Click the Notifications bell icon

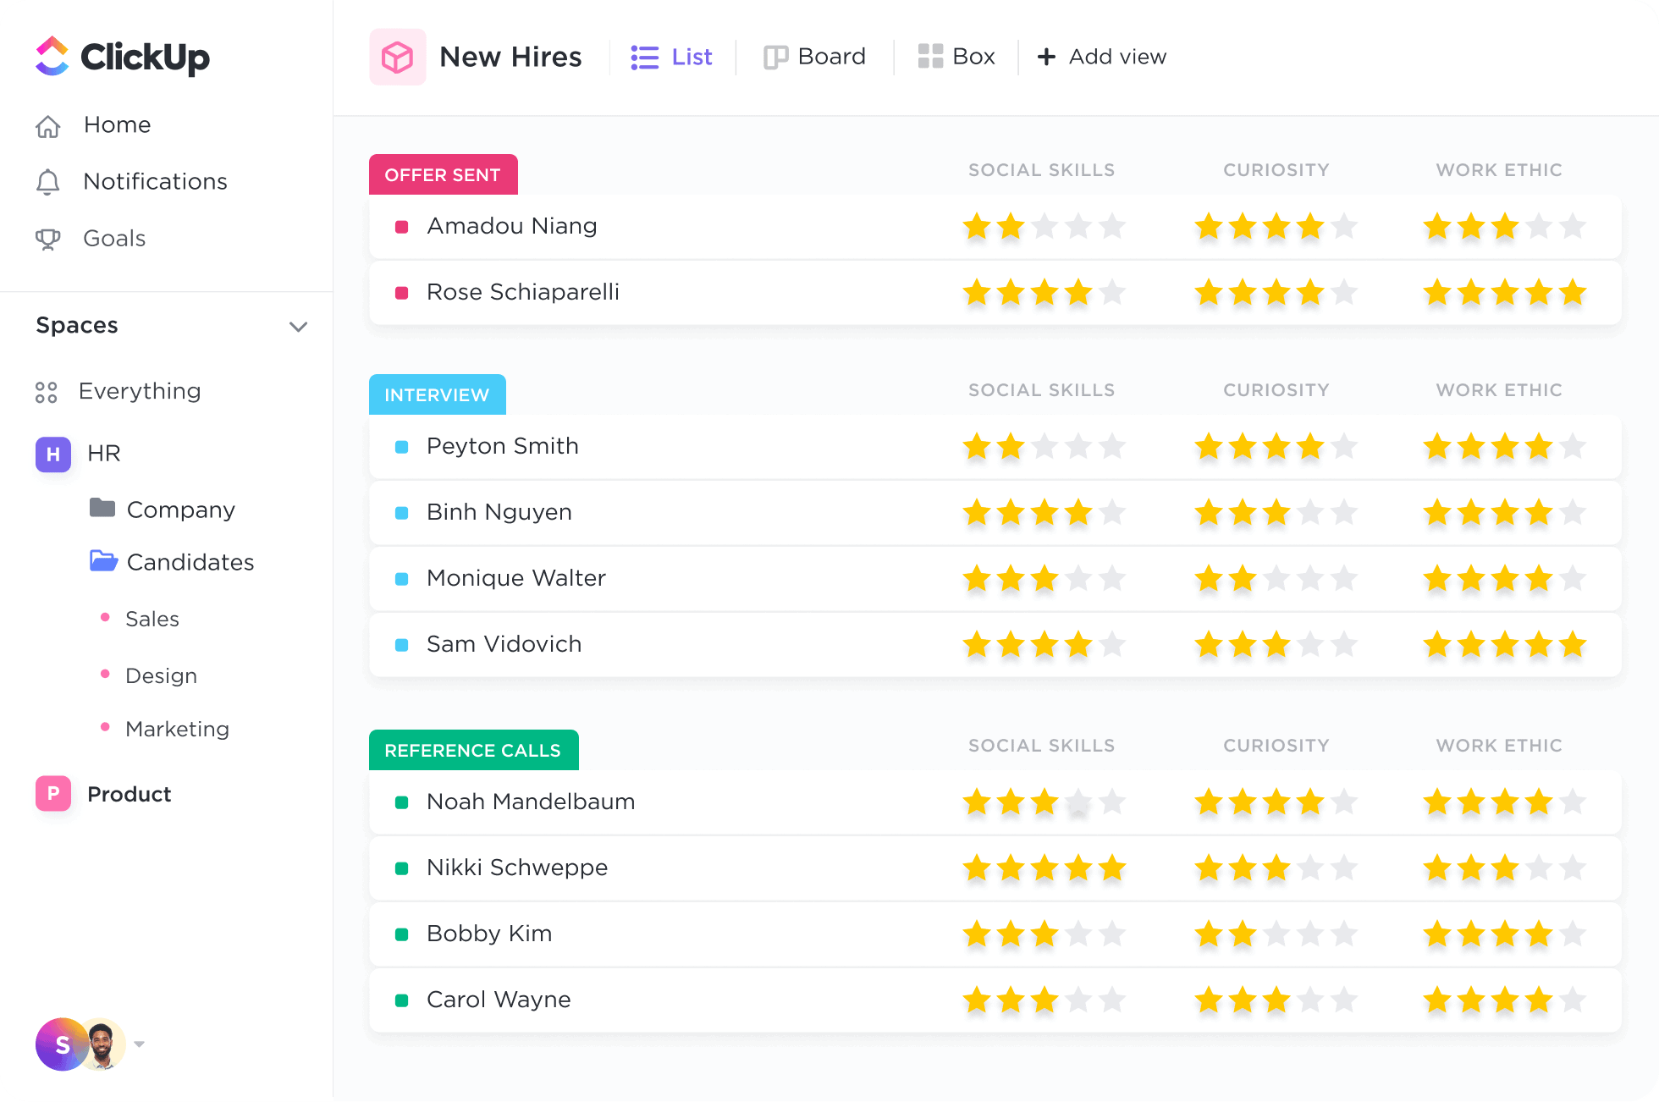pos(48,182)
